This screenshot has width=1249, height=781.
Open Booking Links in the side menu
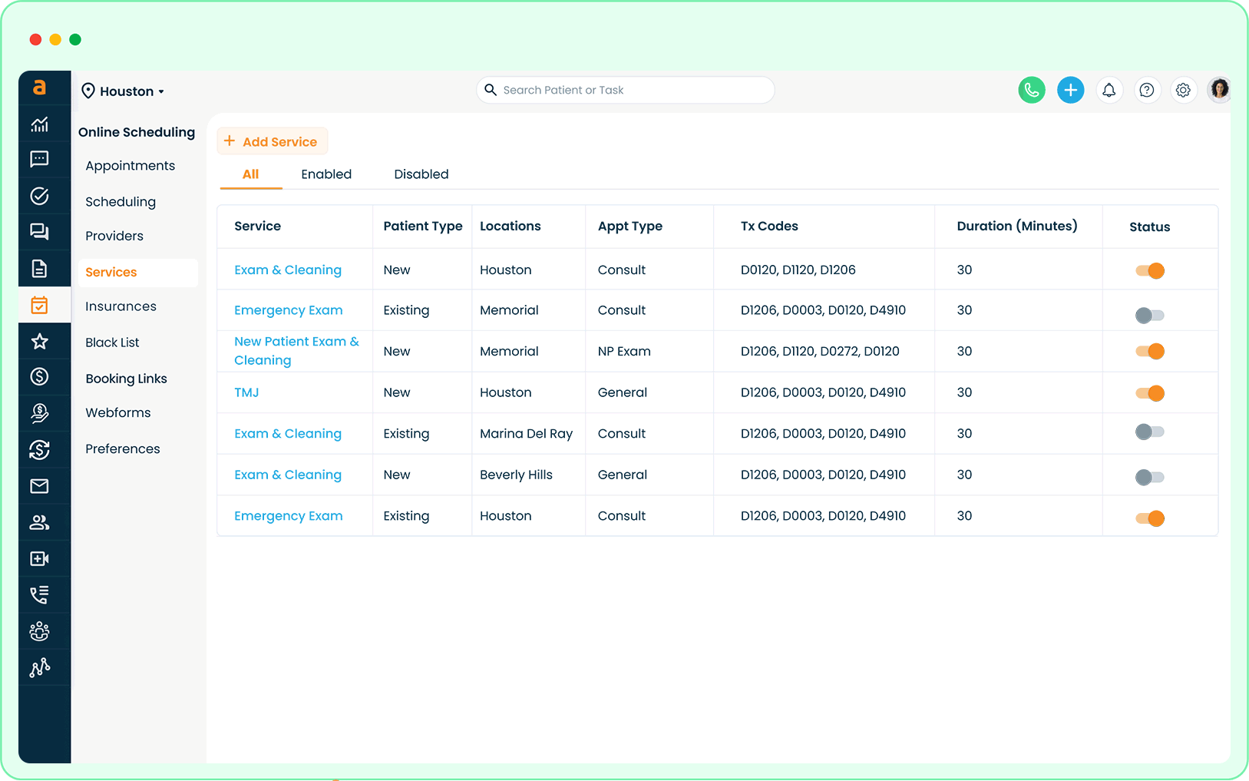pos(126,379)
